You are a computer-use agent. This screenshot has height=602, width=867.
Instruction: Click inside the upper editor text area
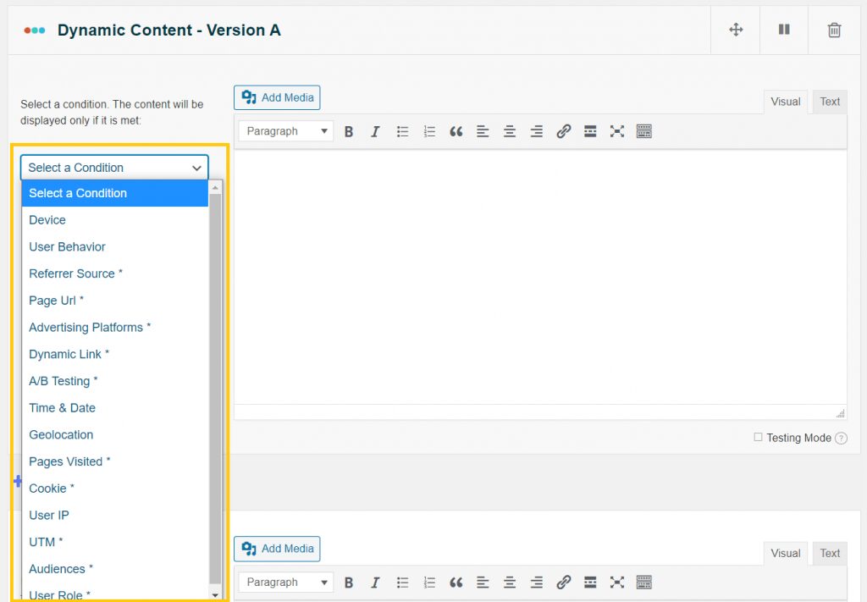pyautogui.click(x=540, y=276)
